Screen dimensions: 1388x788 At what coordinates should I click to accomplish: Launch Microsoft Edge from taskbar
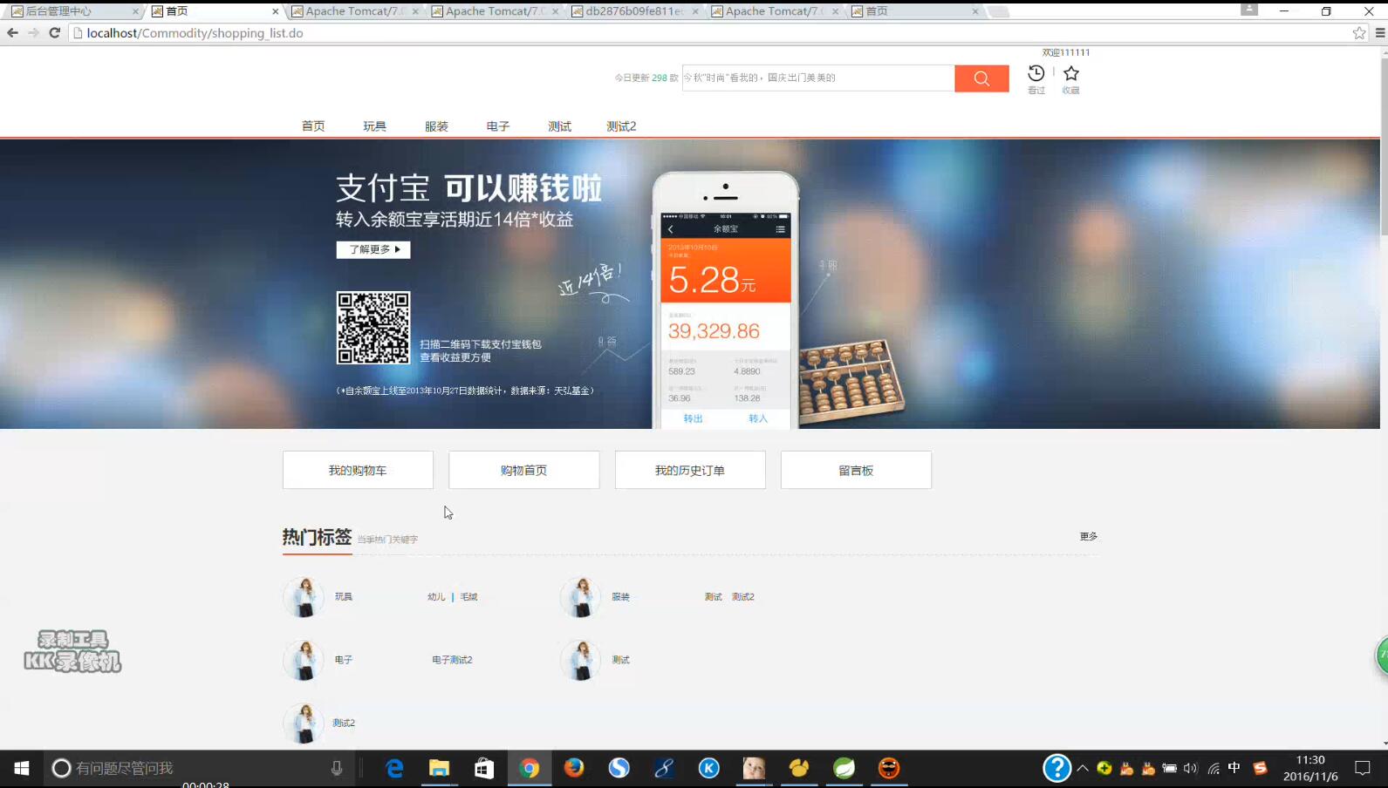[x=394, y=768]
